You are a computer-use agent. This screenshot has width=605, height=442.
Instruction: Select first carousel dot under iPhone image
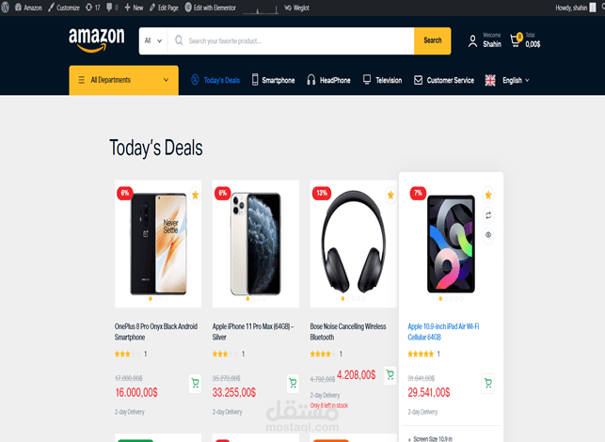(247, 298)
